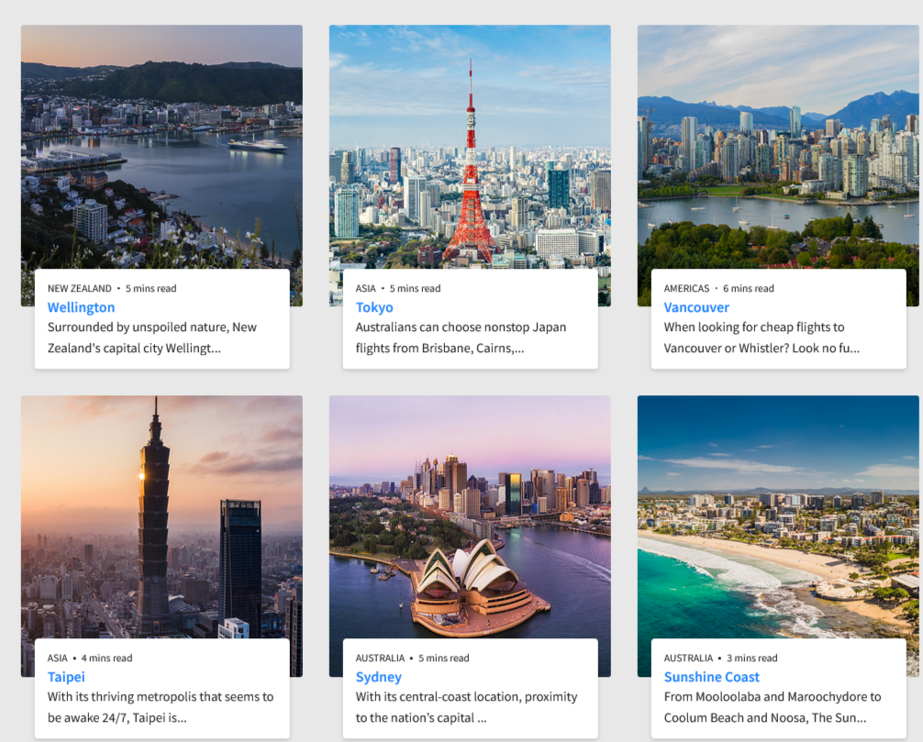The image size is (923, 742).
Task: Click the Sunshine Coast description mentioning Mooloolaba
Action: [x=773, y=707]
